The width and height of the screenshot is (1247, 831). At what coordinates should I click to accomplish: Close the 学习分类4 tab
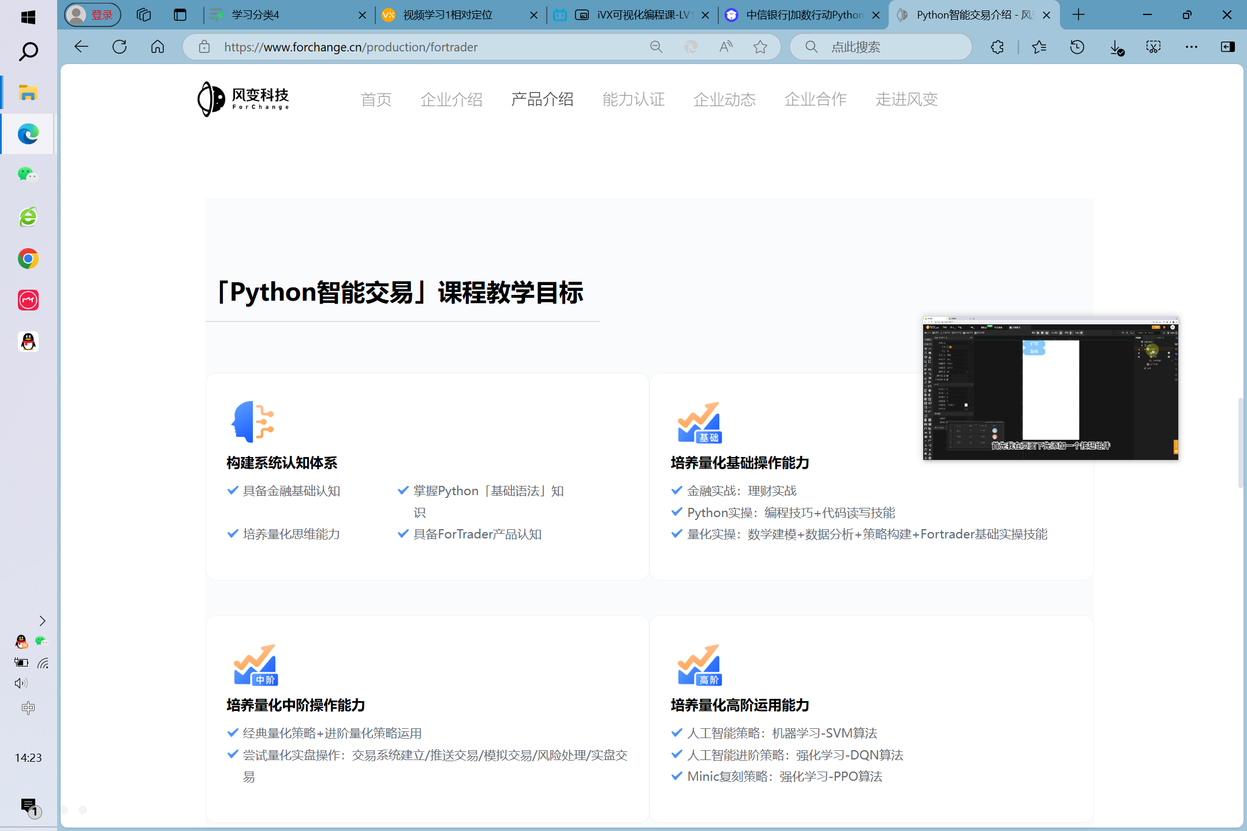coord(363,15)
